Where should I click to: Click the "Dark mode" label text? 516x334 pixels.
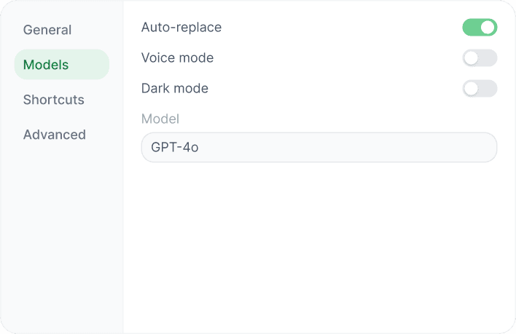[175, 89]
